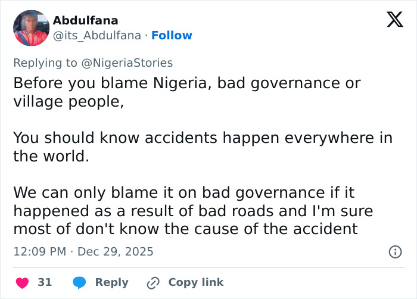Click the like count 31
Viewport: 417px width, 299px height.
tap(45, 282)
